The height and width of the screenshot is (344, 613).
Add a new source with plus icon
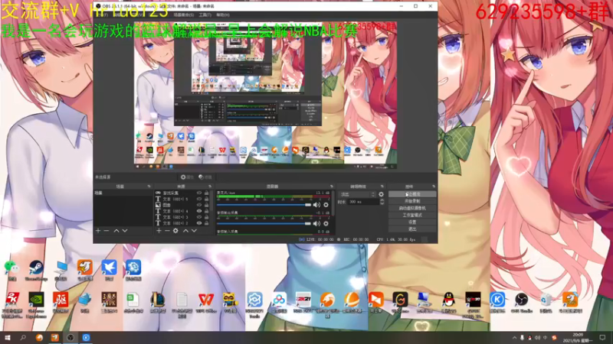click(159, 231)
